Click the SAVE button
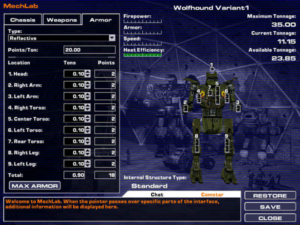This screenshot has height=225, width=300. click(x=270, y=207)
